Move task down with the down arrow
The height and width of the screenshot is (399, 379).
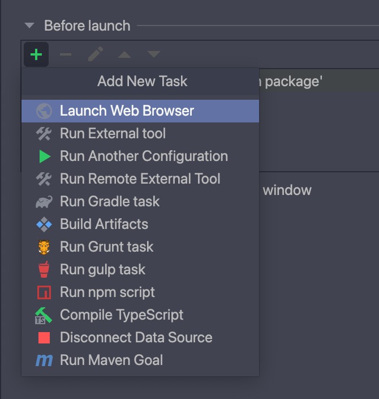(154, 54)
